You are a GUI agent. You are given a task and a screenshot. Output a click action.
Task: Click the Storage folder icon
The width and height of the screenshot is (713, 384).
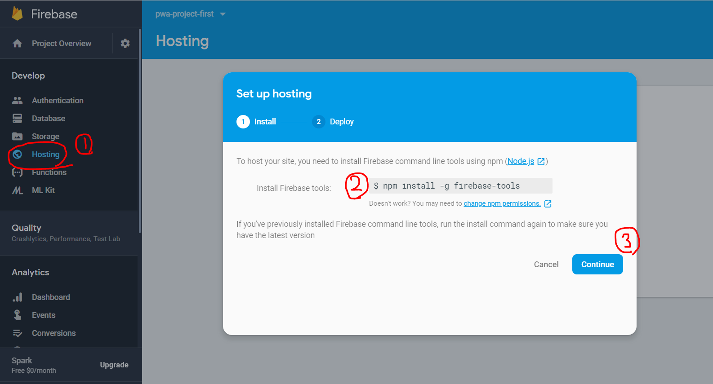[18, 137]
